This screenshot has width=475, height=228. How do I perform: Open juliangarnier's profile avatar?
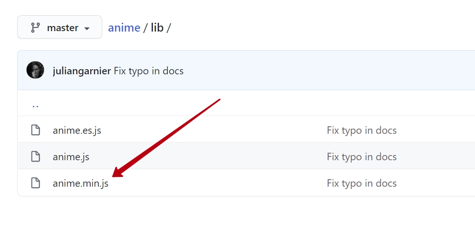35,70
